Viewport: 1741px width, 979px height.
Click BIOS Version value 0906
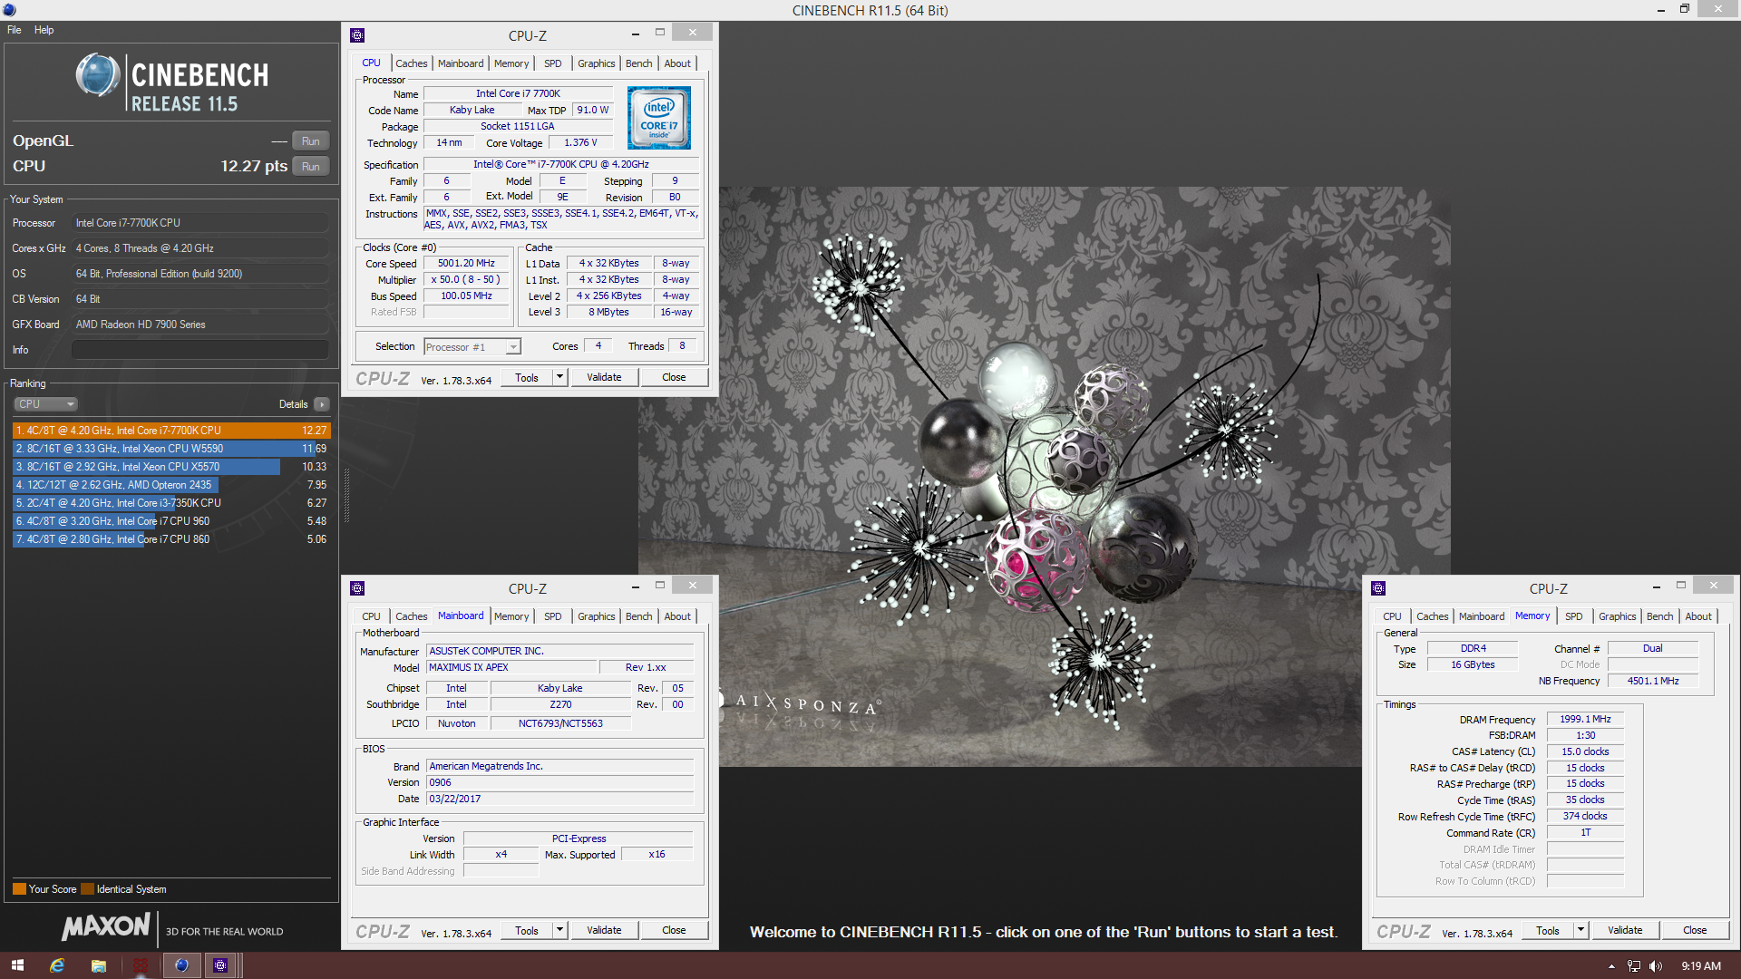click(x=560, y=782)
